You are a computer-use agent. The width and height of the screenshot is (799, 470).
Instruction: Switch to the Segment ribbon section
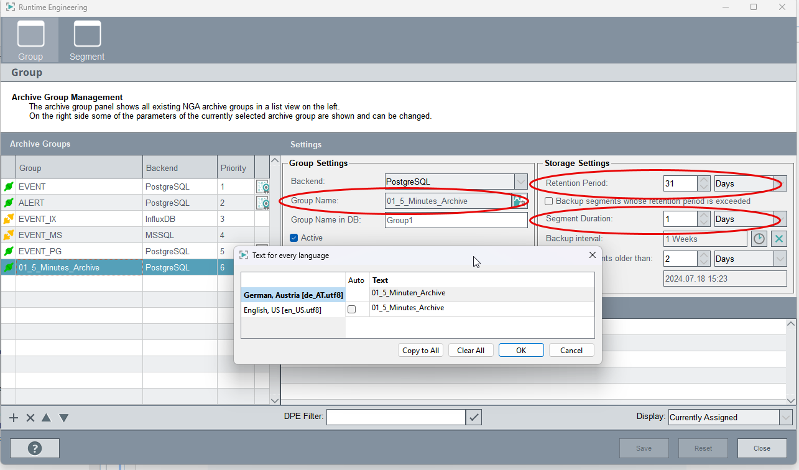(x=86, y=39)
